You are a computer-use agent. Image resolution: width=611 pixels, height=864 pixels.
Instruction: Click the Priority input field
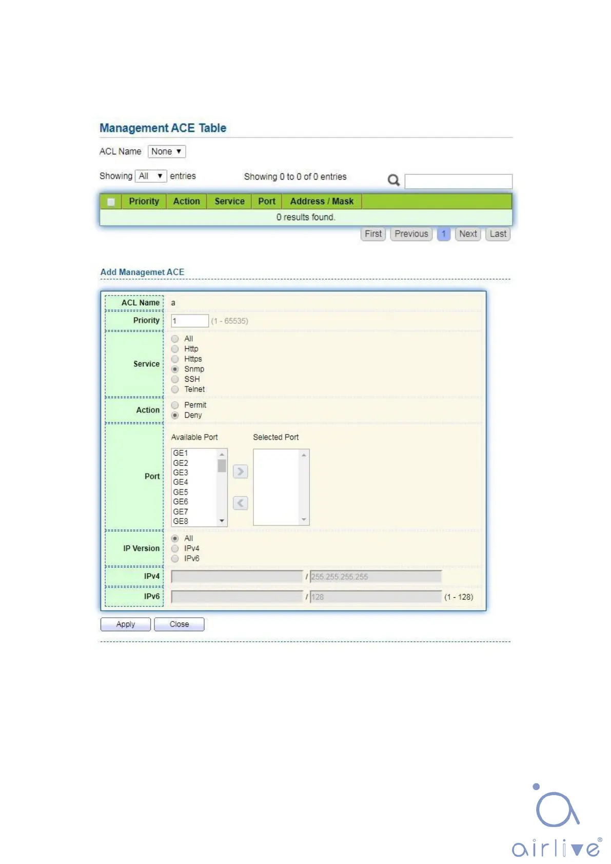point(189,321)
